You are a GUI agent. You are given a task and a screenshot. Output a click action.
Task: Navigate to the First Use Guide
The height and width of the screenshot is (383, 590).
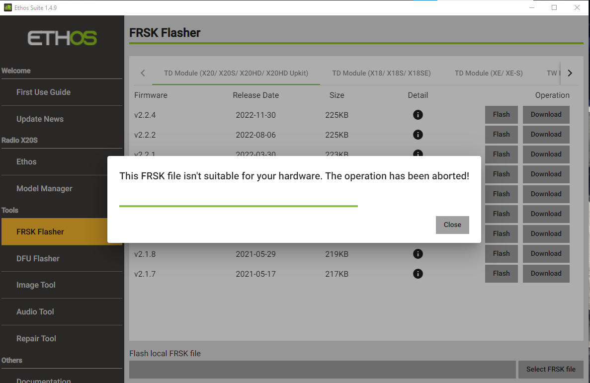pos(44,92)
